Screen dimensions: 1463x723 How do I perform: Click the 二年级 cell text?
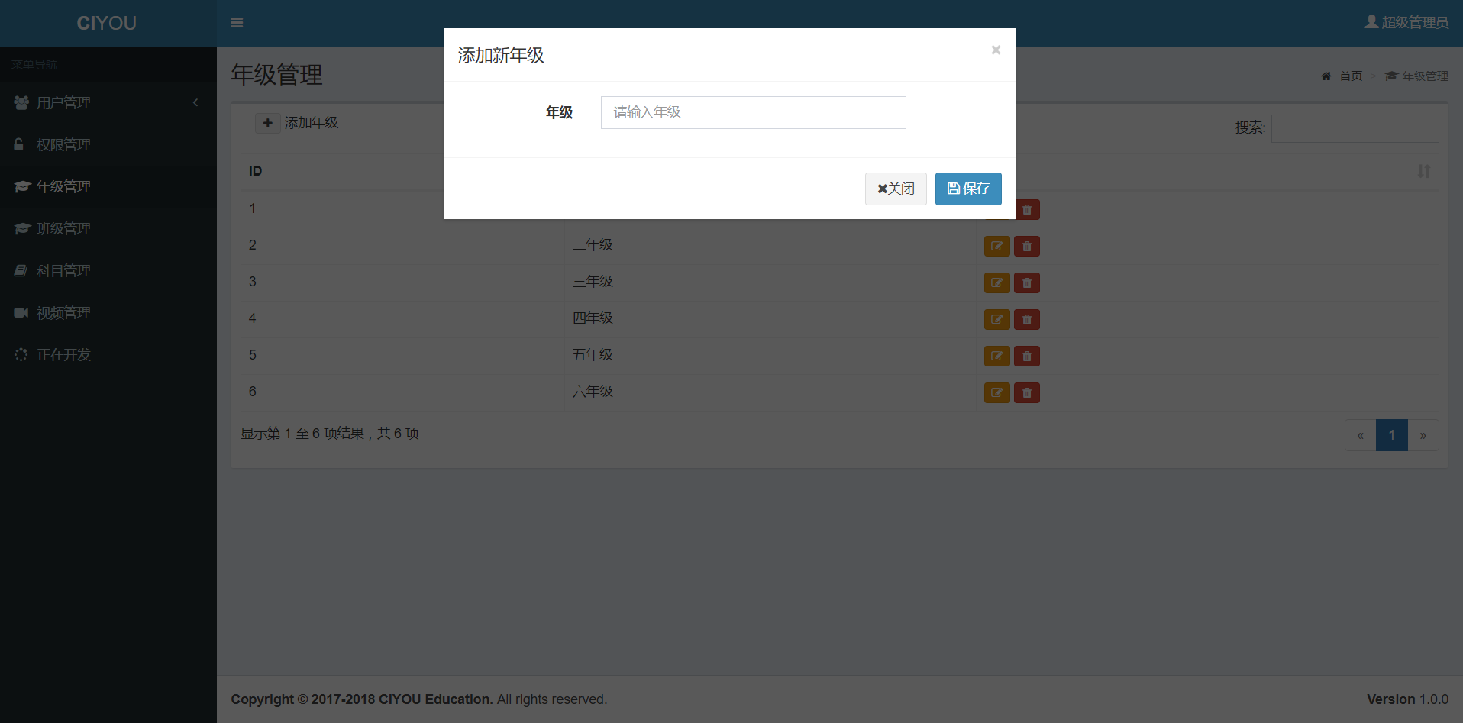(x=593, y=245)
